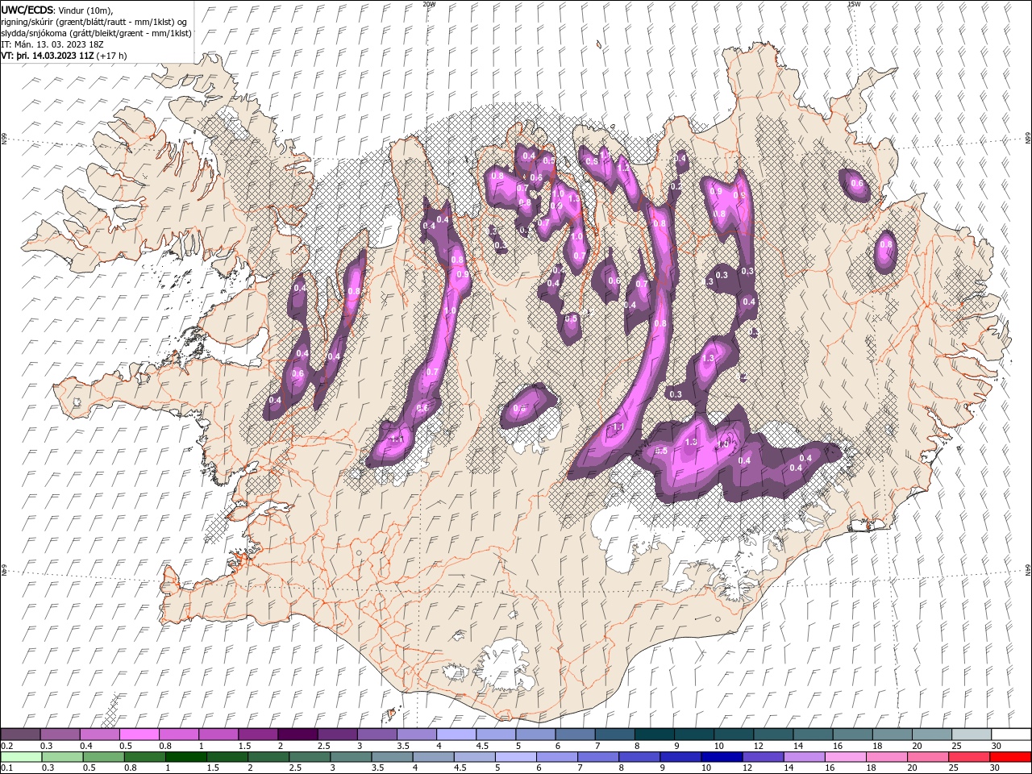Pick the gray-green swatch labeled 2.5 in rain legend
Screen dimensions: 1032x774
click(x=309, y=757)
